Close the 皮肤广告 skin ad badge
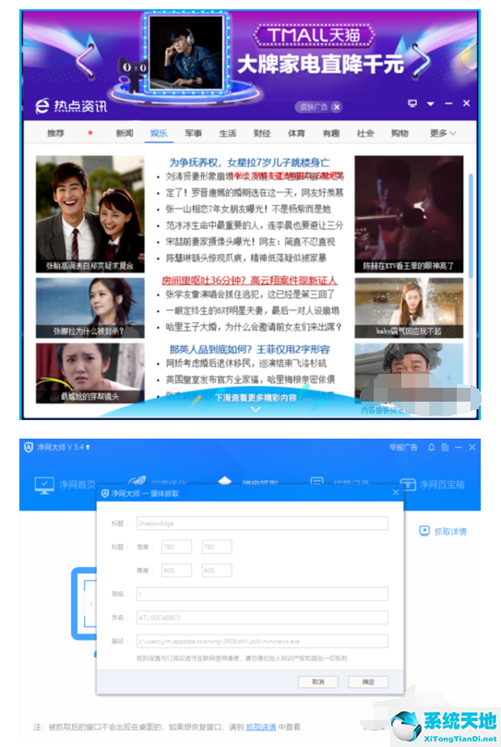This screenshot has width=501, height=747. (x=337, y=107)
